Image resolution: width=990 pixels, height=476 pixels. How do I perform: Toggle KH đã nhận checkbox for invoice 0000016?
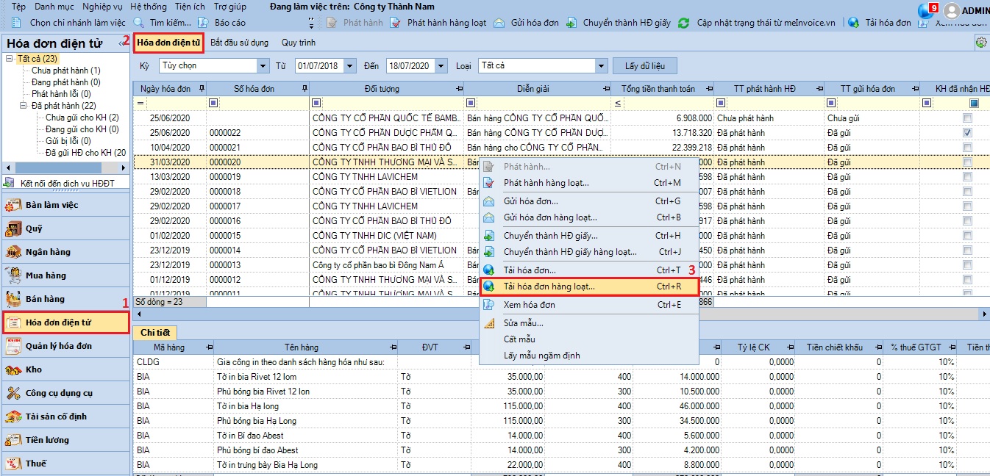(x=967, y=221)
